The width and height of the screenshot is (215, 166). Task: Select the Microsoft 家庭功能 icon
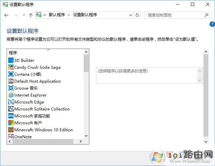coord(11,116)
